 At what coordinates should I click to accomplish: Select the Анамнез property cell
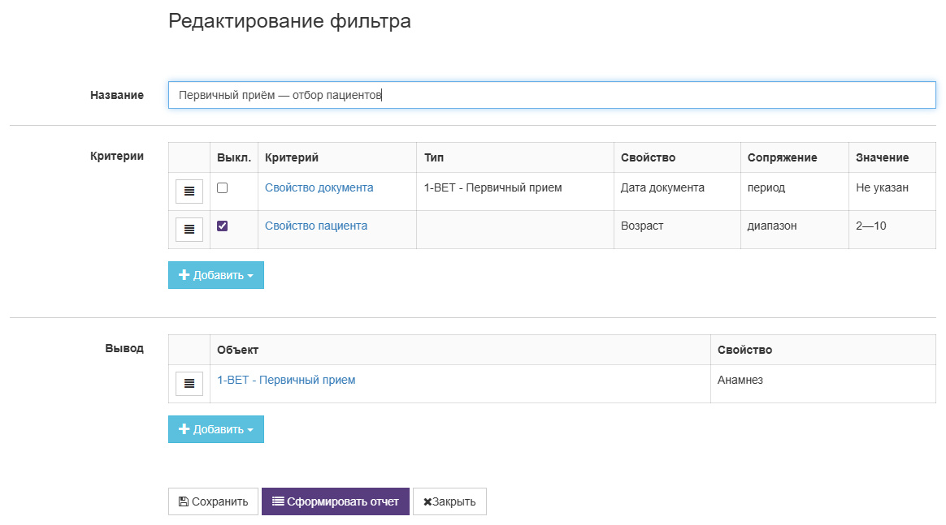[823, 384]
